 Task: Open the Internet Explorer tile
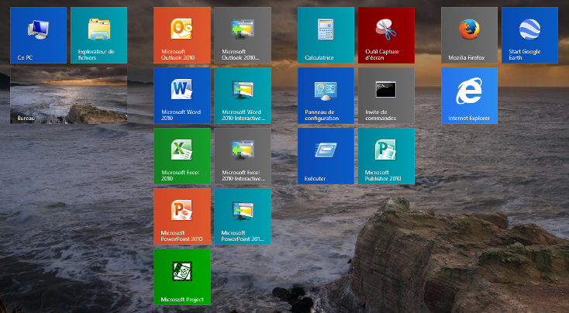(470, 96)
